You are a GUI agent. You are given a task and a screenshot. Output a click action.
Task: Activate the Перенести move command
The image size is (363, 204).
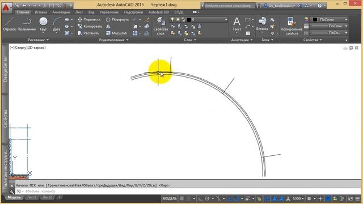click(x=89, y=19)
